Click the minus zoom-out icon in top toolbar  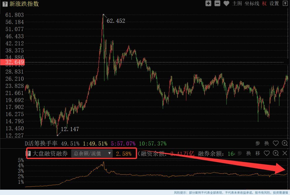pyautogui.click(x=217, y=3)
